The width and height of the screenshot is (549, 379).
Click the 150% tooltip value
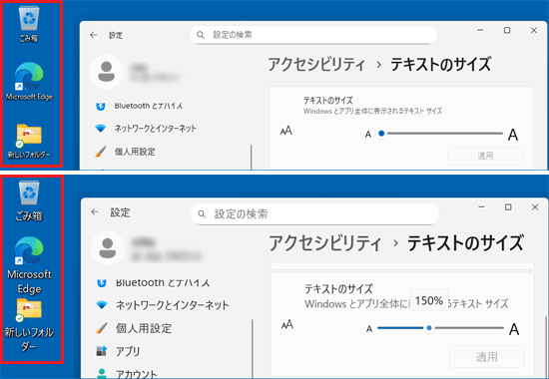point(429,300)
